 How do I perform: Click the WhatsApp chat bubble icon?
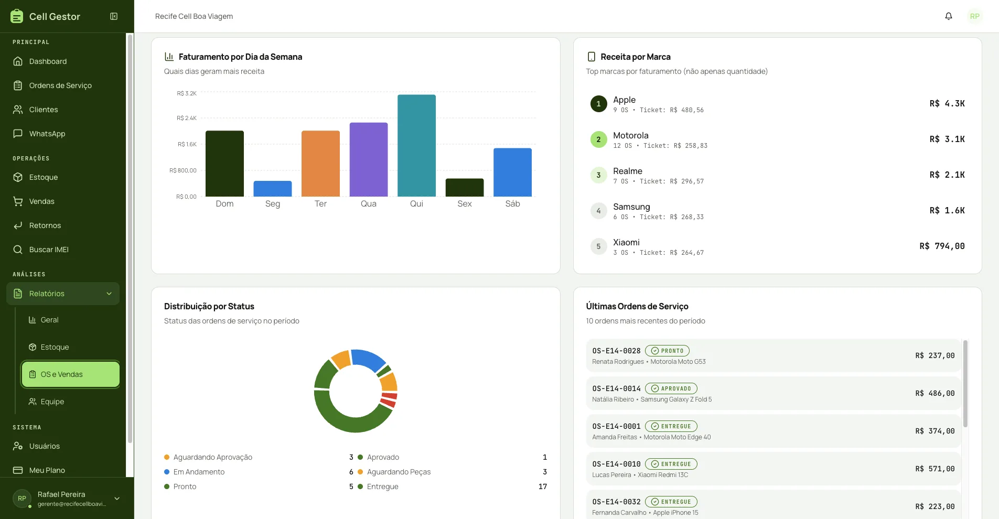[18, 134]
